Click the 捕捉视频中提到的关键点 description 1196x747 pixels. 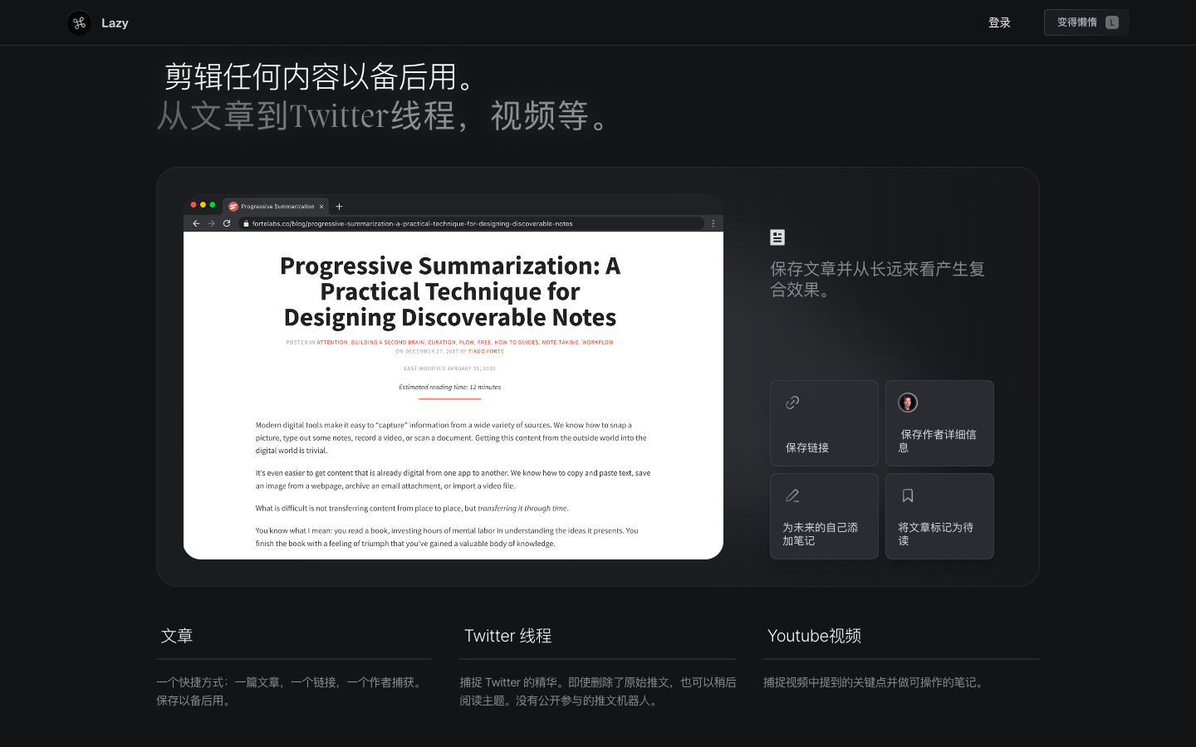[x=875, y=682]
